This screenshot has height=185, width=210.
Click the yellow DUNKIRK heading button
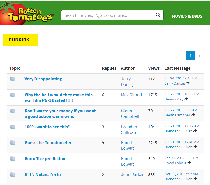tap(20, 40)
